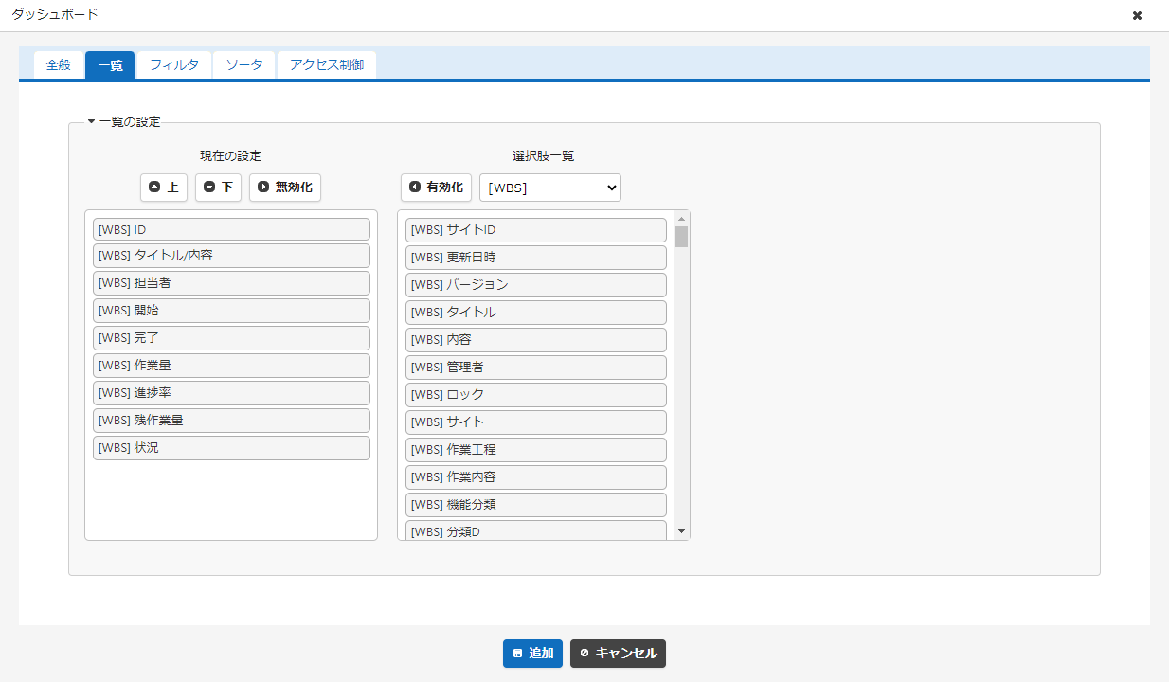This screenshot has width=1169, height=682.
Task: Choose [WBS] 更新日時 from options list
Action: [x=536, y=258]
